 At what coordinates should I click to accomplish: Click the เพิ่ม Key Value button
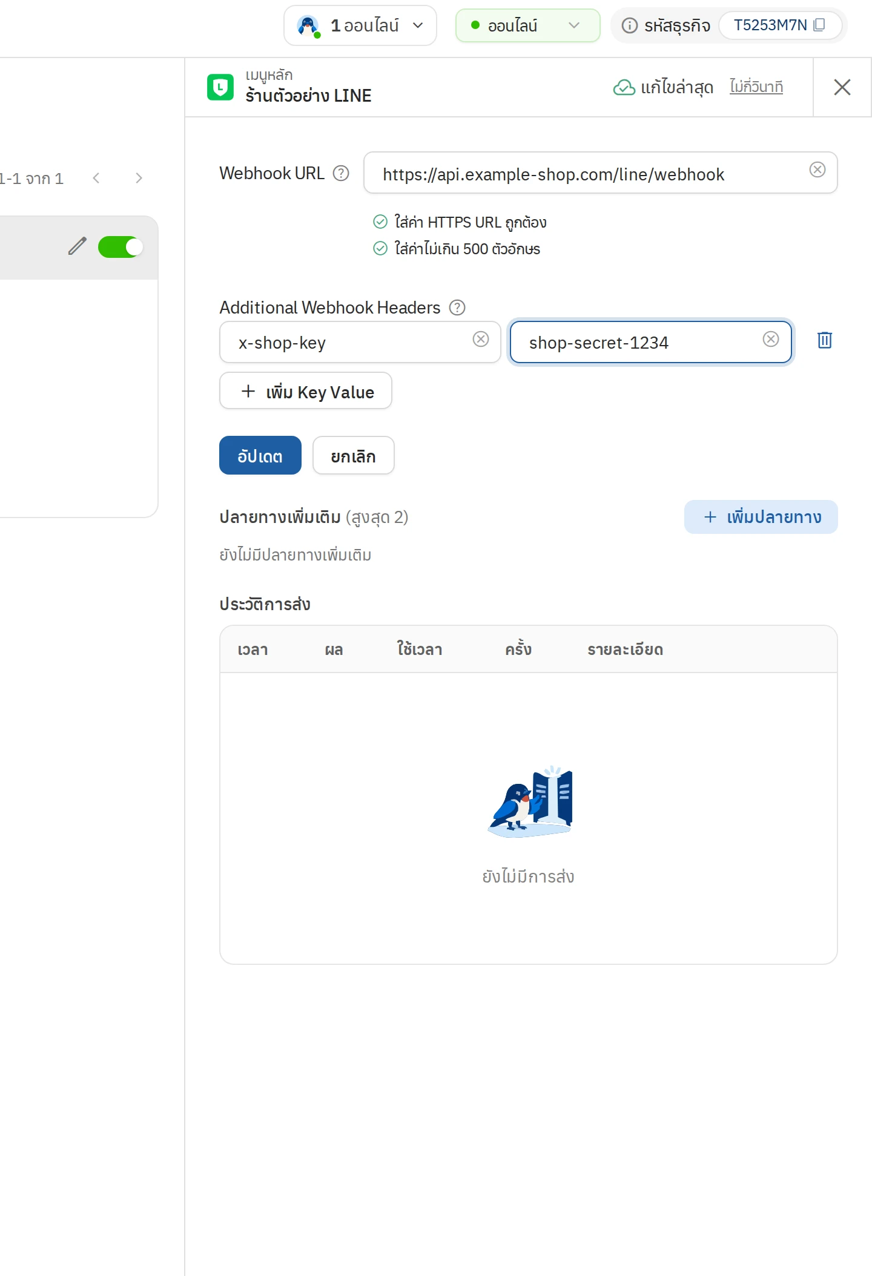306,391
